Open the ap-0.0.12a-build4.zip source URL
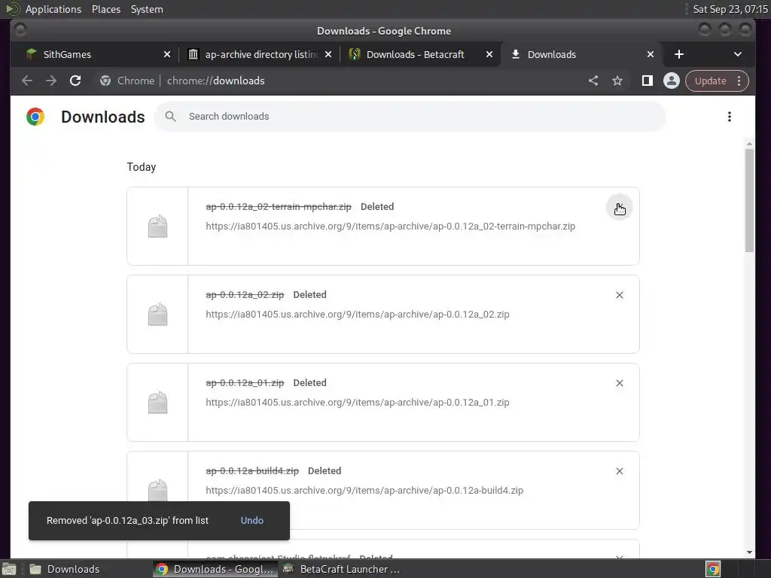Image resolution: width=771 pixels, height=578 pixels. click(364, 490)
